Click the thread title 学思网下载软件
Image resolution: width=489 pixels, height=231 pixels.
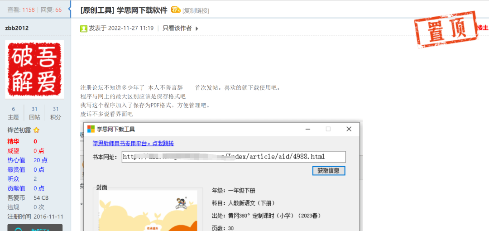(142, 10)
